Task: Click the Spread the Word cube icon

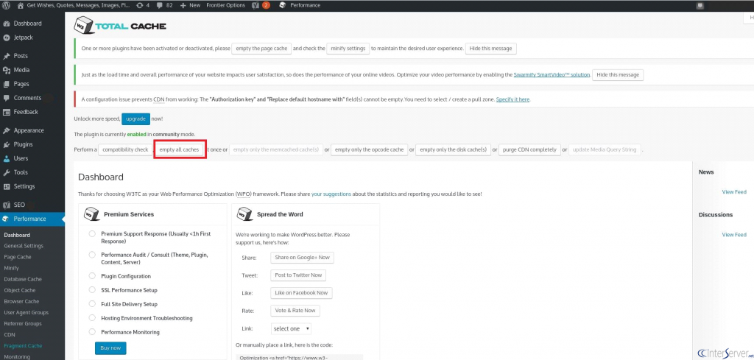Action: tap(244, 214)
